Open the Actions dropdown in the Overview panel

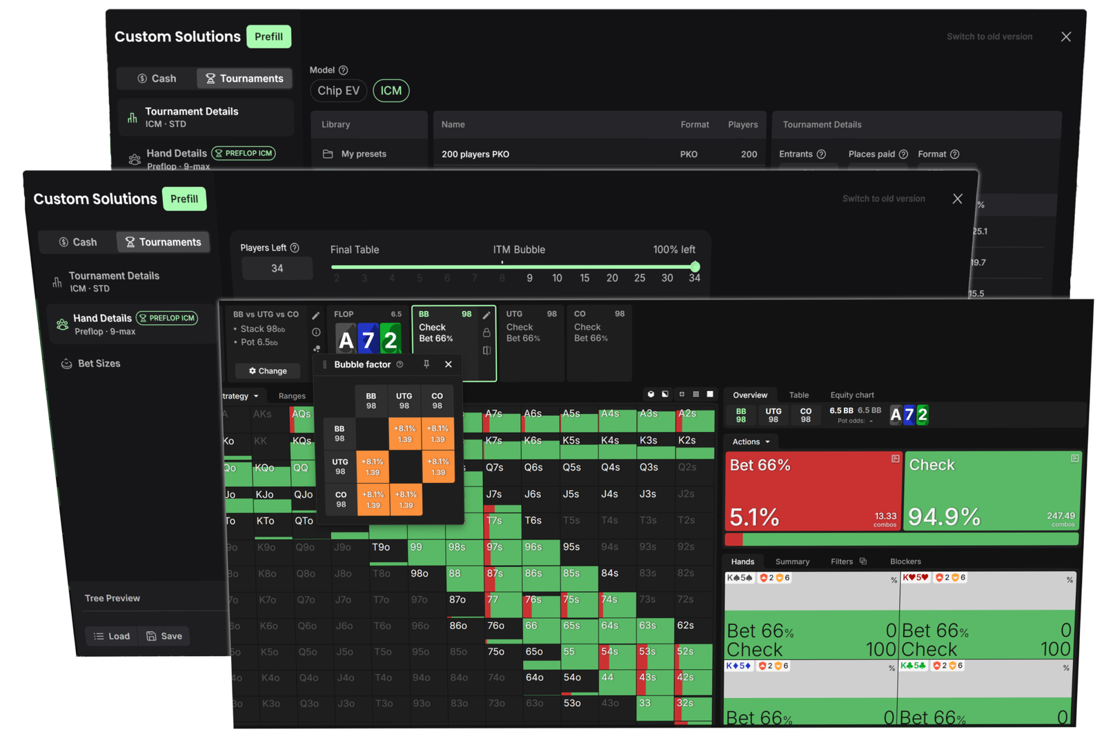pos(751,441)
